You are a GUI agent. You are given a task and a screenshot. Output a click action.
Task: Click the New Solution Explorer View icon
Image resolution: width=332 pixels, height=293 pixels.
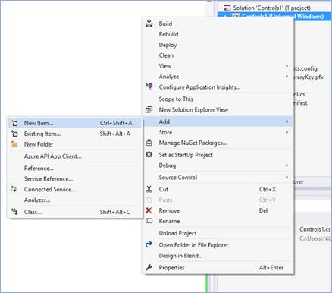click(x=149, y=109)
